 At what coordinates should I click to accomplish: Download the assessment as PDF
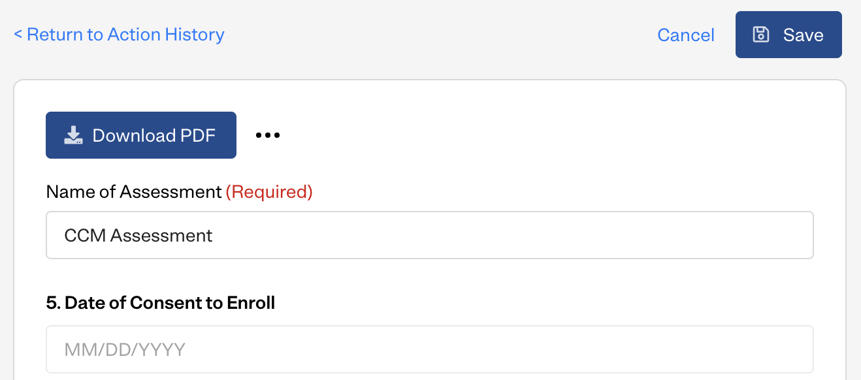(x=141, y=135)
